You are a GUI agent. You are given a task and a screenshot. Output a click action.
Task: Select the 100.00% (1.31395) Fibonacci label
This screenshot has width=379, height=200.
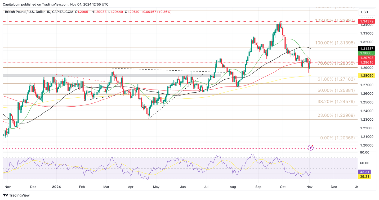click(x=335, y=43)
